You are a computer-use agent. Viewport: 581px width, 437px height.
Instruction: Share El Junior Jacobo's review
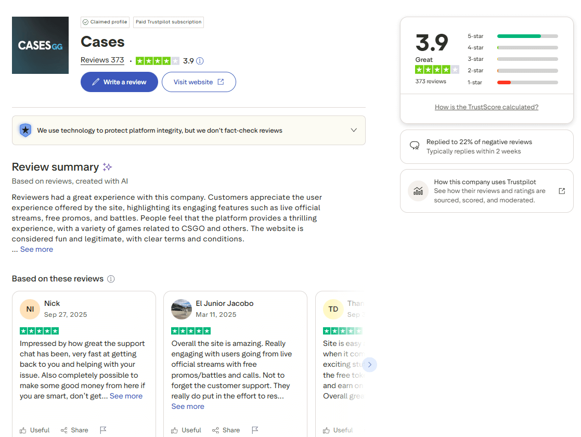tap(226, 430)
